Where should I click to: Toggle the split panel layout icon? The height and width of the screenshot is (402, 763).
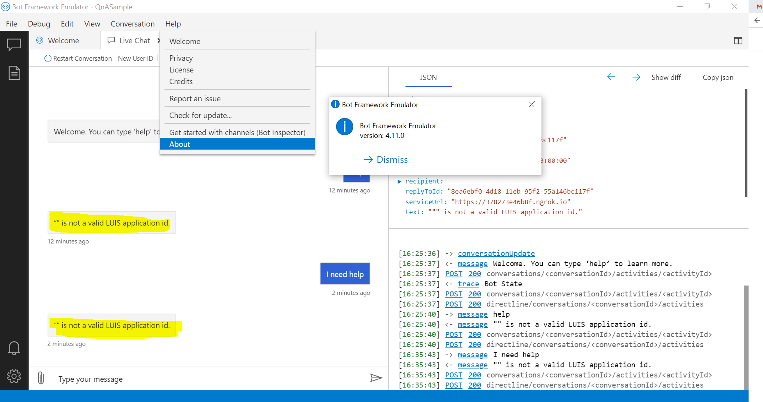[x=738, y=41]
